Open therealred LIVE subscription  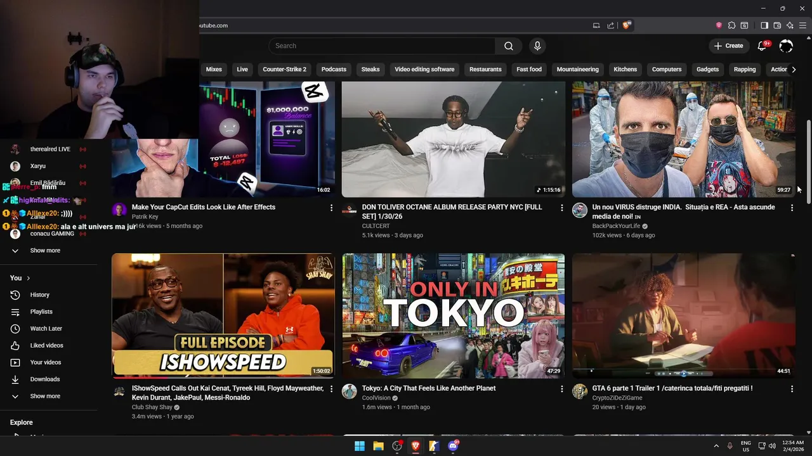(x=49, y=149)
